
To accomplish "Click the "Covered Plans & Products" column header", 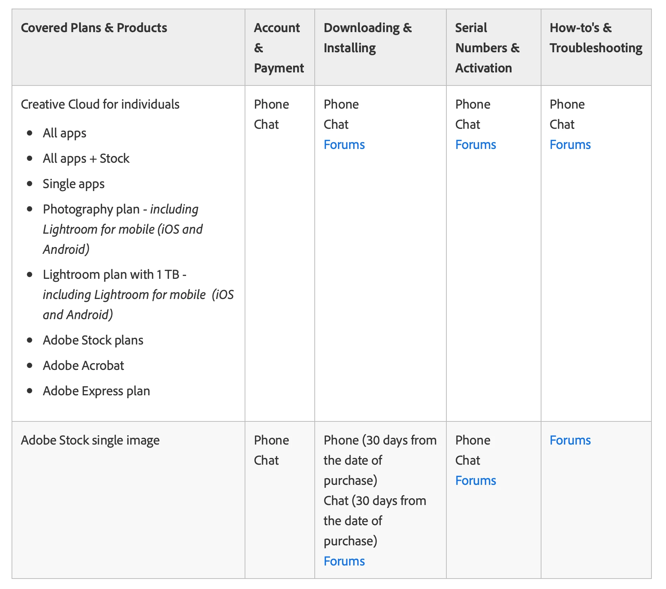I will click(x=94, y=28).
